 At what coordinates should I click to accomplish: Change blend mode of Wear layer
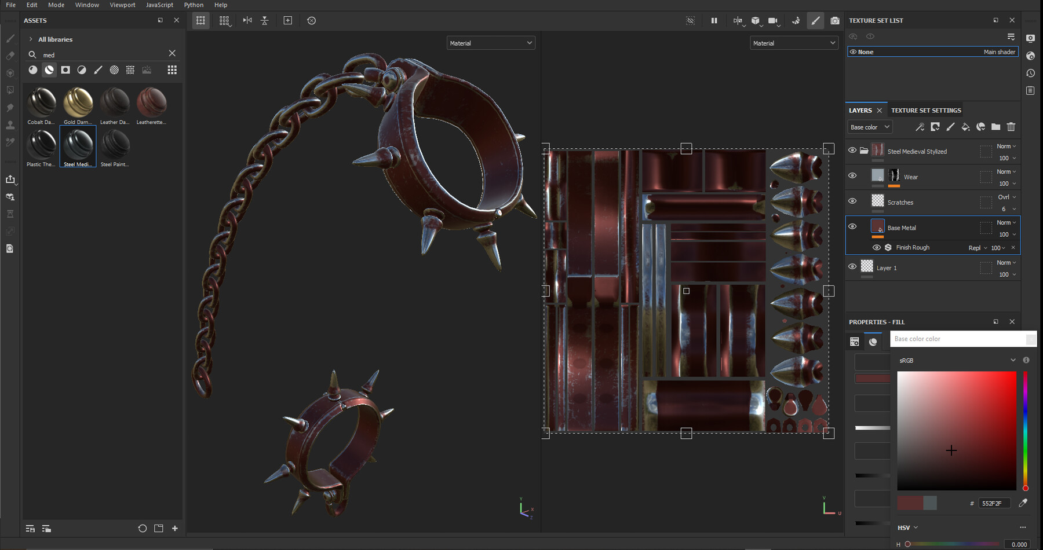coord(1006,172)
